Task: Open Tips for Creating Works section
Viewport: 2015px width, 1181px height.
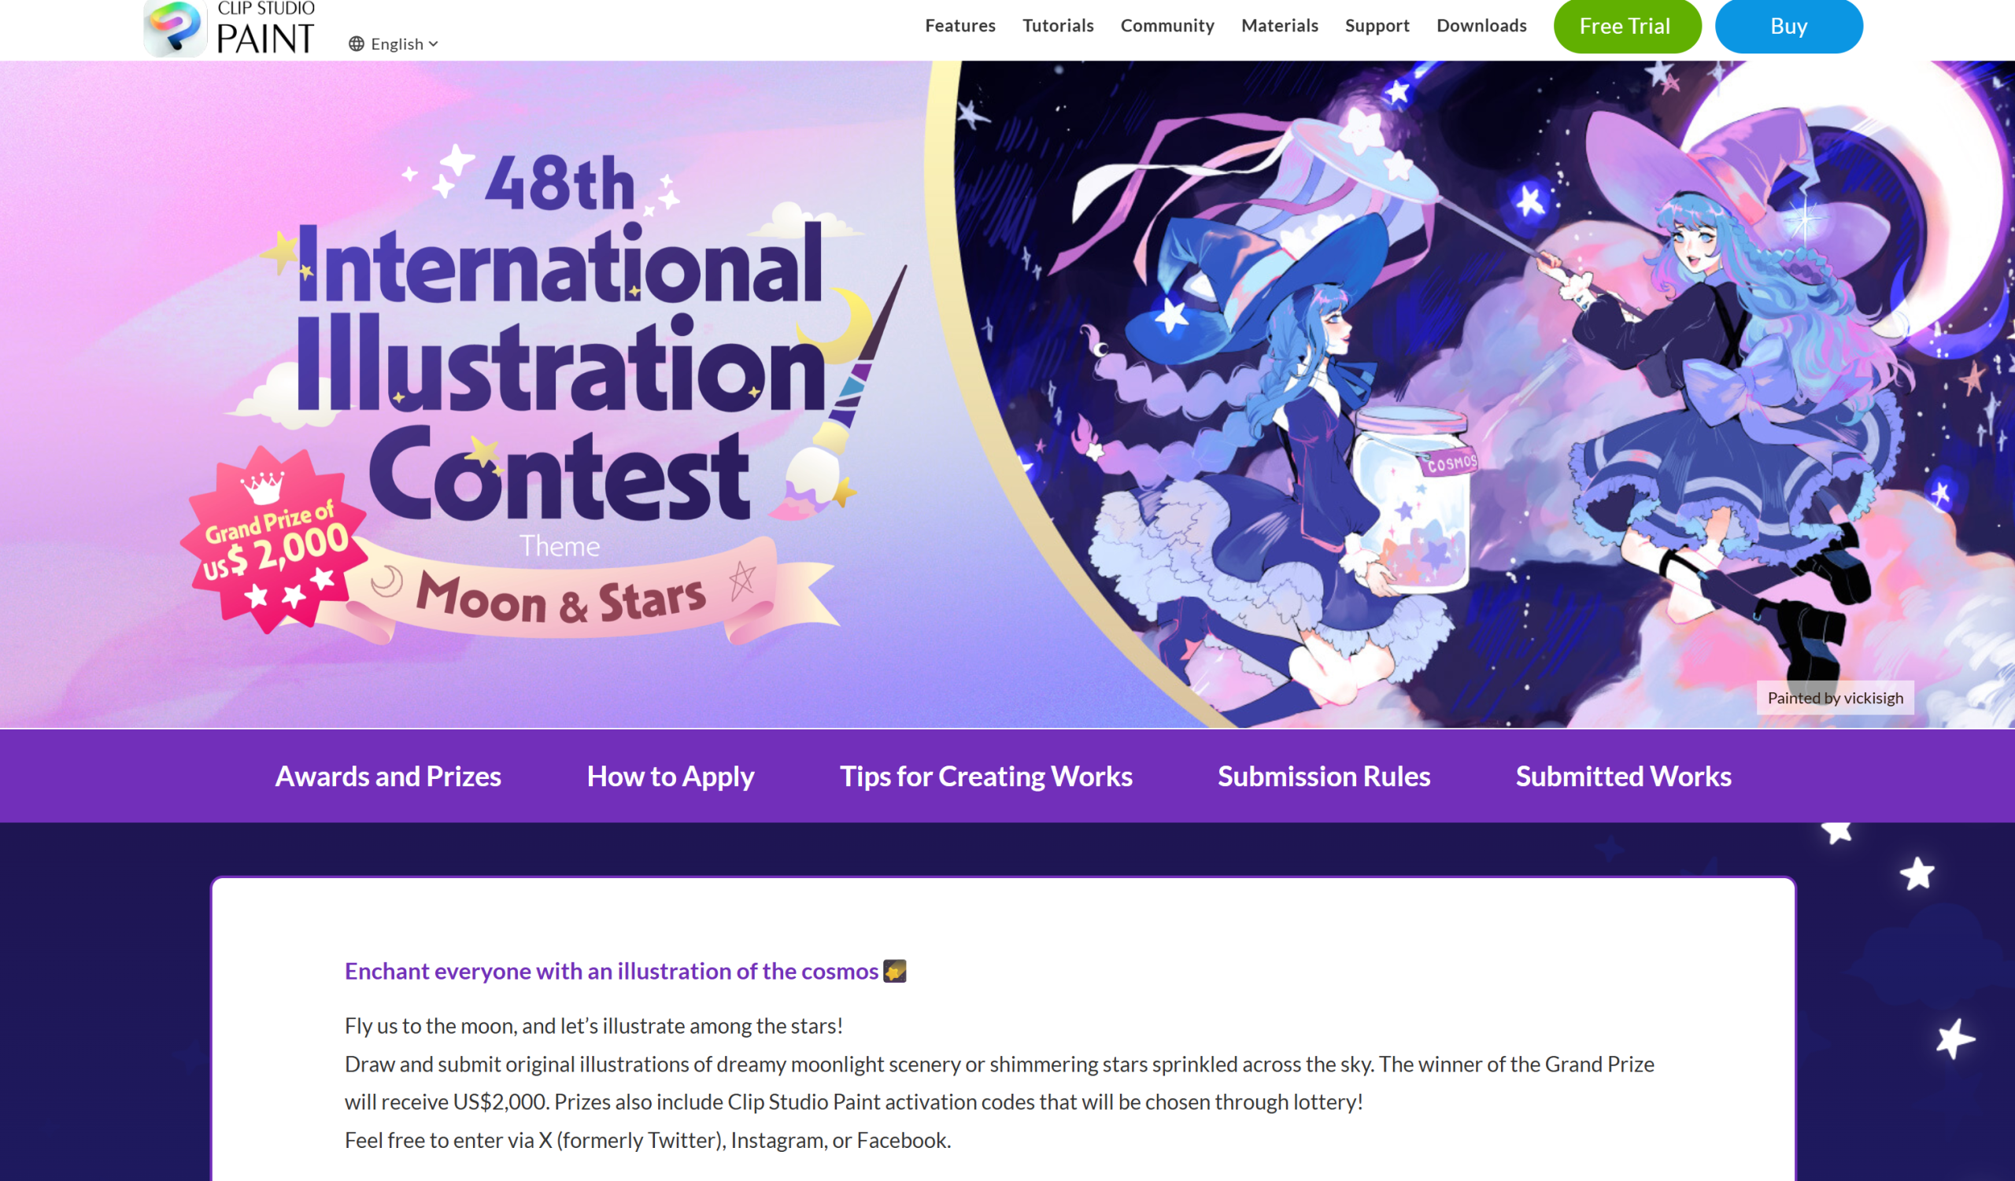Action: point(985,776)
